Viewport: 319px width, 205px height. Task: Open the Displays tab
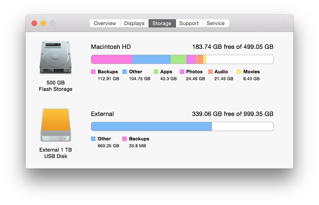coord(134,23)
